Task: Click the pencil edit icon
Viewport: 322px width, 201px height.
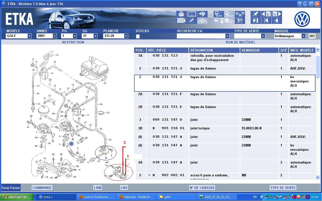Action: (192, 21)
